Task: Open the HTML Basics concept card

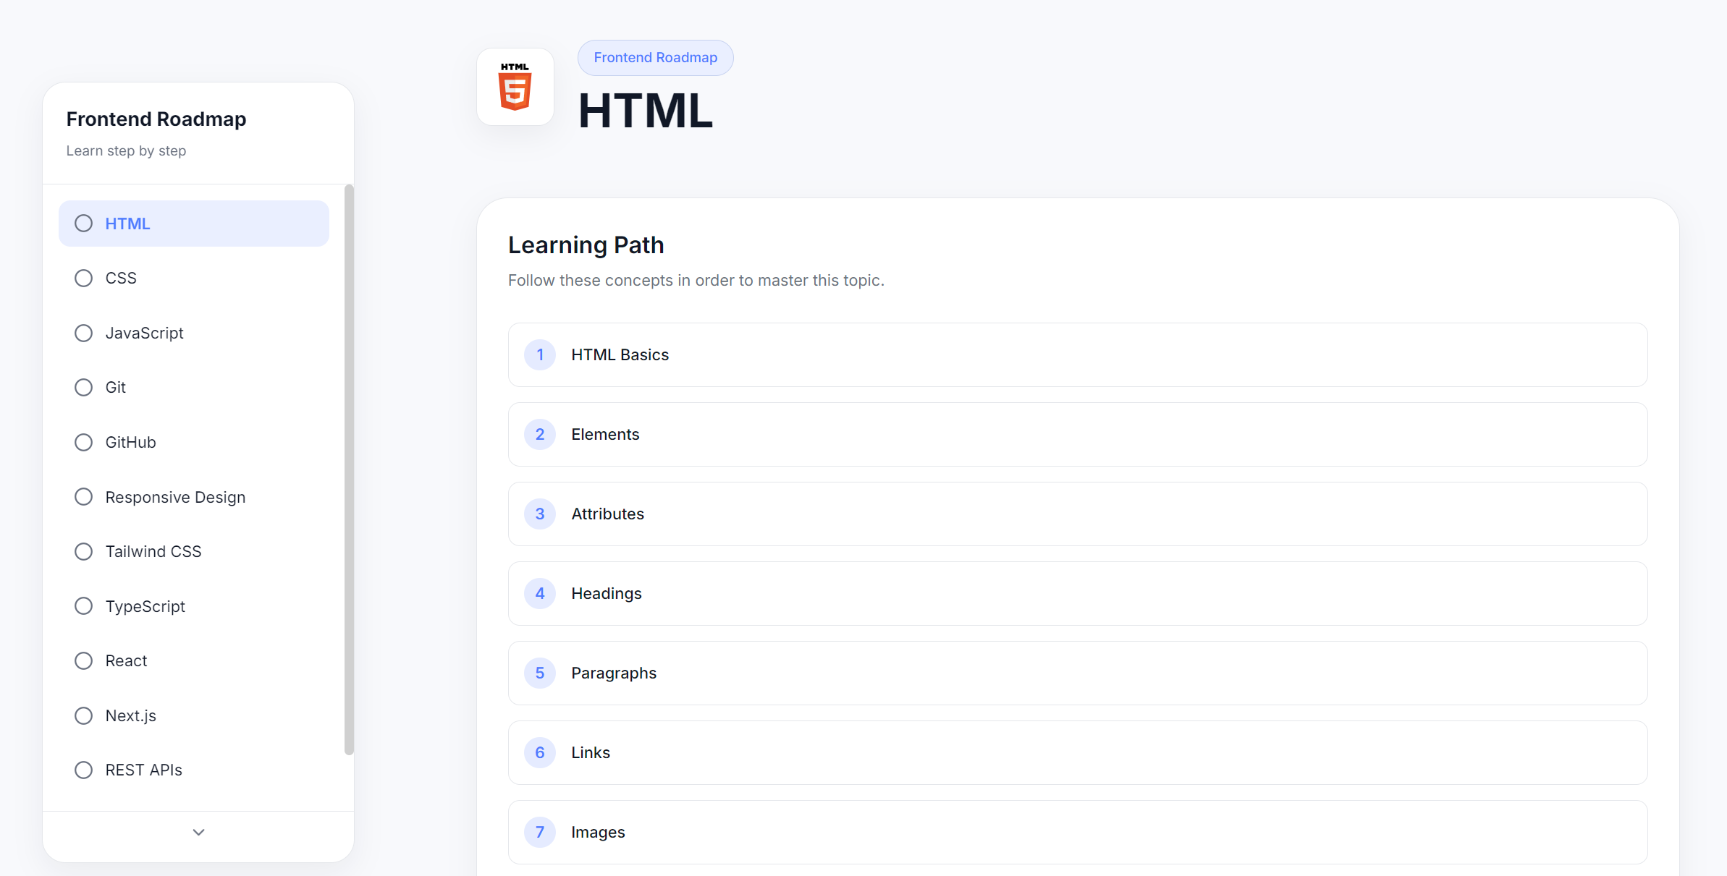Action: point(1078,355)
